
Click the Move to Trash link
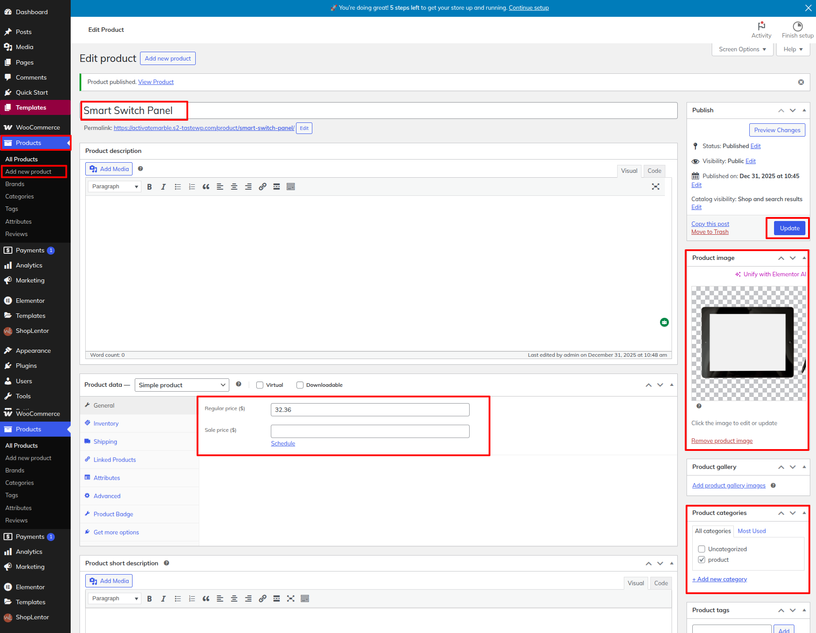click(x=710, y=232)
